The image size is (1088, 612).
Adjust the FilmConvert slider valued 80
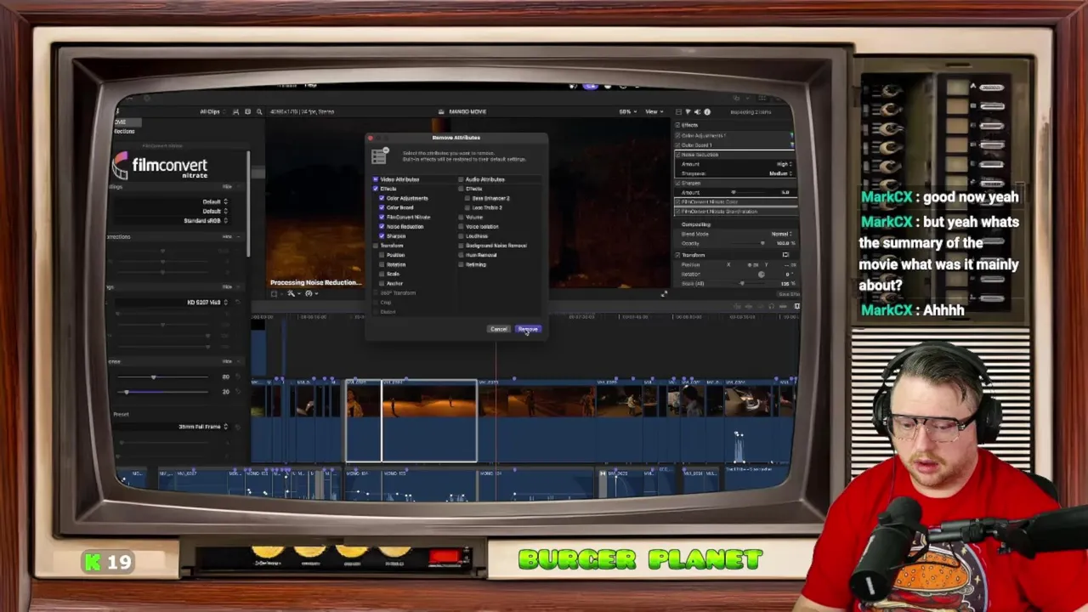(x=154, y=377)
